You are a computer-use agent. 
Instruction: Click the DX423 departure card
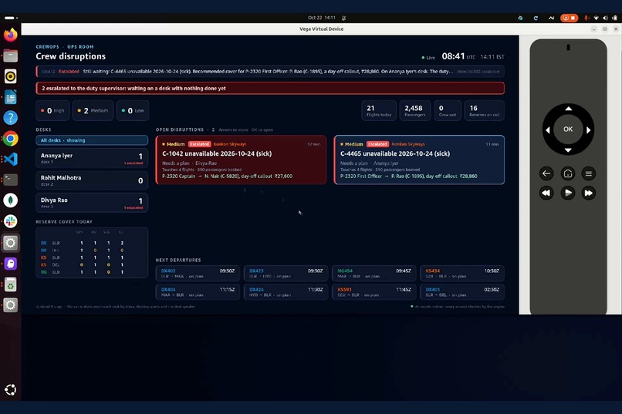tap(286, 274)
